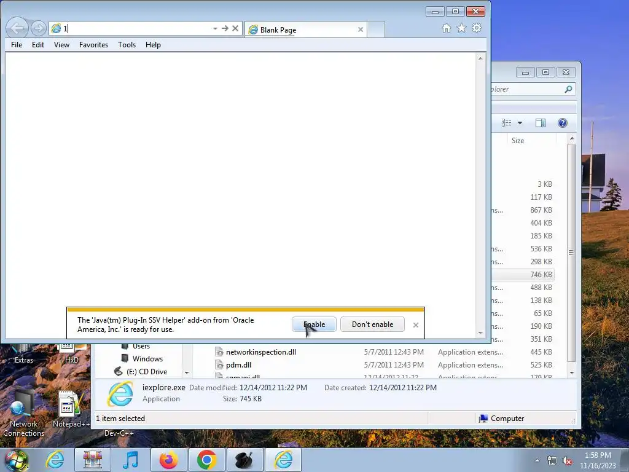Click the Internet Explorer page scroll-down arrow
629x472 pixels.
coord(480,332)
